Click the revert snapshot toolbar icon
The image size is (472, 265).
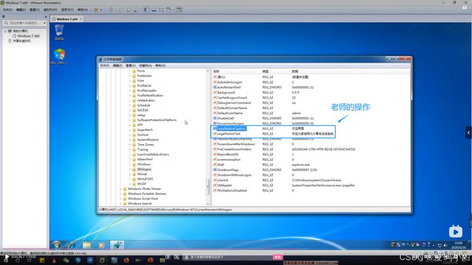(x=128, y=10)
